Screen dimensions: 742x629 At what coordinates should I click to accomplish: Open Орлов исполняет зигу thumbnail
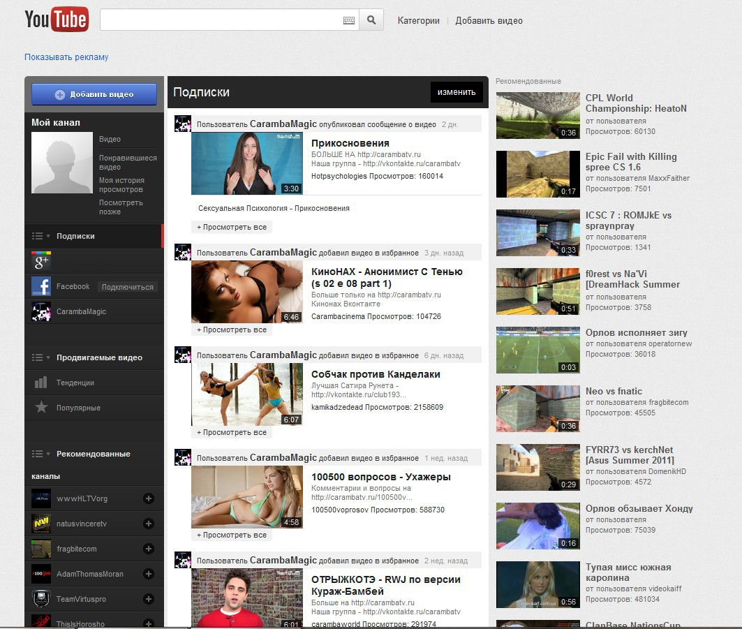point(538,350)
